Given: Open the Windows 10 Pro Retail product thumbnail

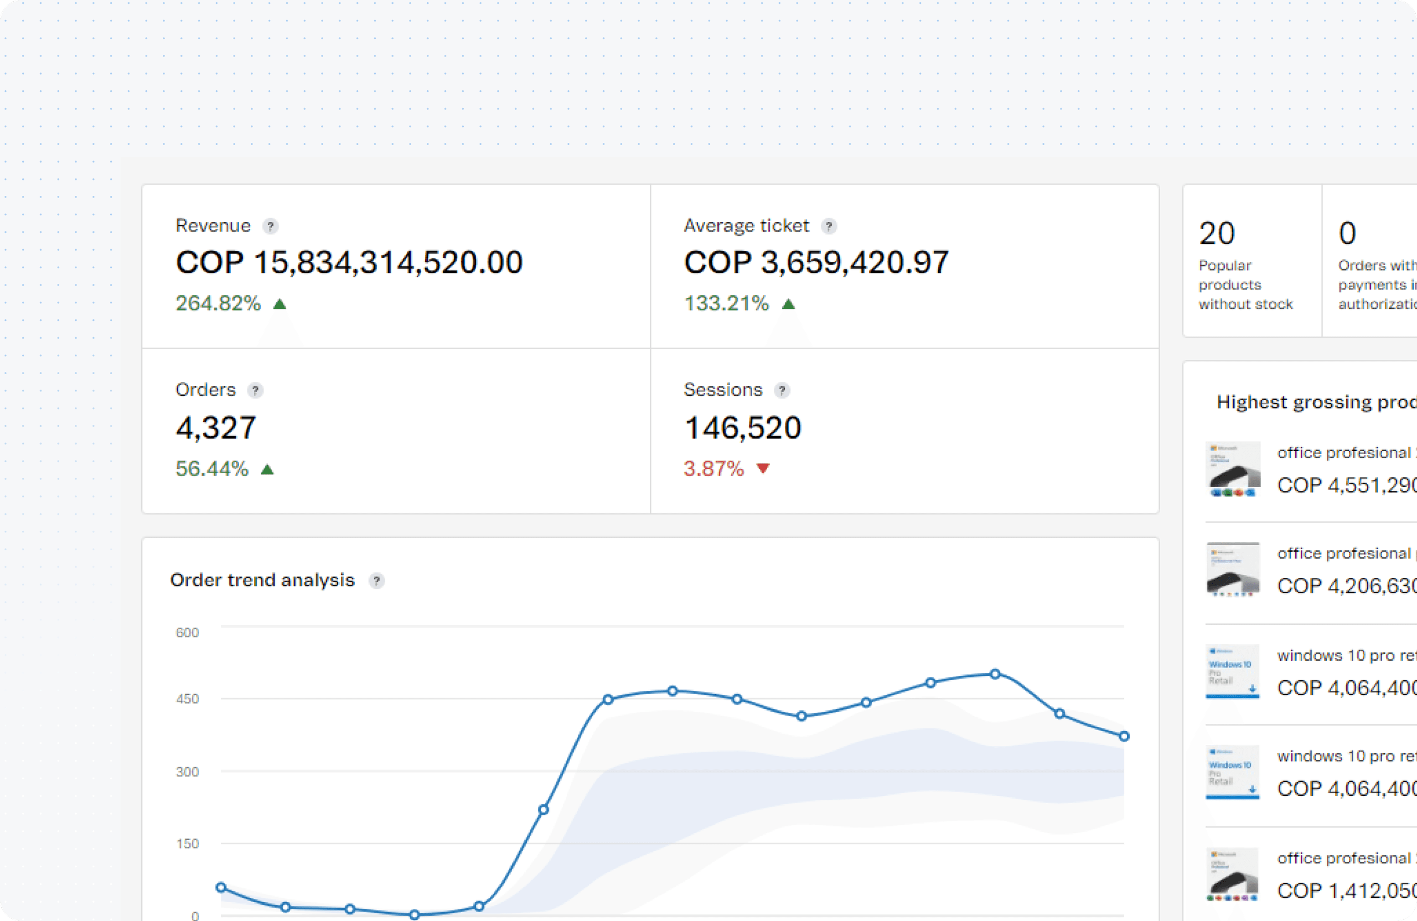Looking at the screenshot, I should click(1233, 671).
